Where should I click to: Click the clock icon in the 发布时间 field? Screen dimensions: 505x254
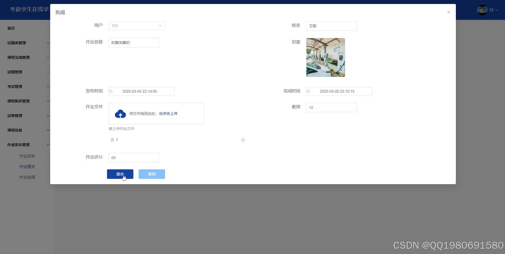pyautogui.click(x=111, y=91)
